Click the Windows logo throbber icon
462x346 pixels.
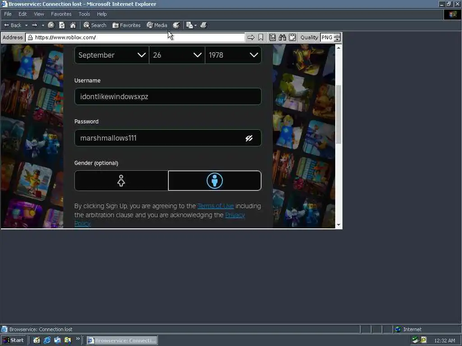click(x=453, y=14)
